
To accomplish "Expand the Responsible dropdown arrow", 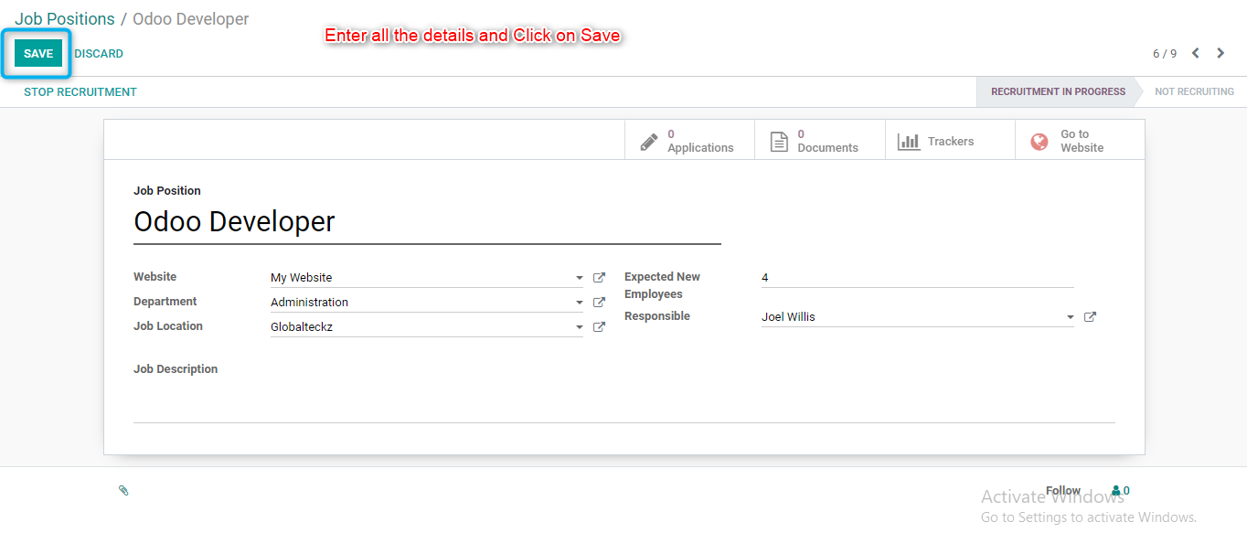I will point(1070,317).
